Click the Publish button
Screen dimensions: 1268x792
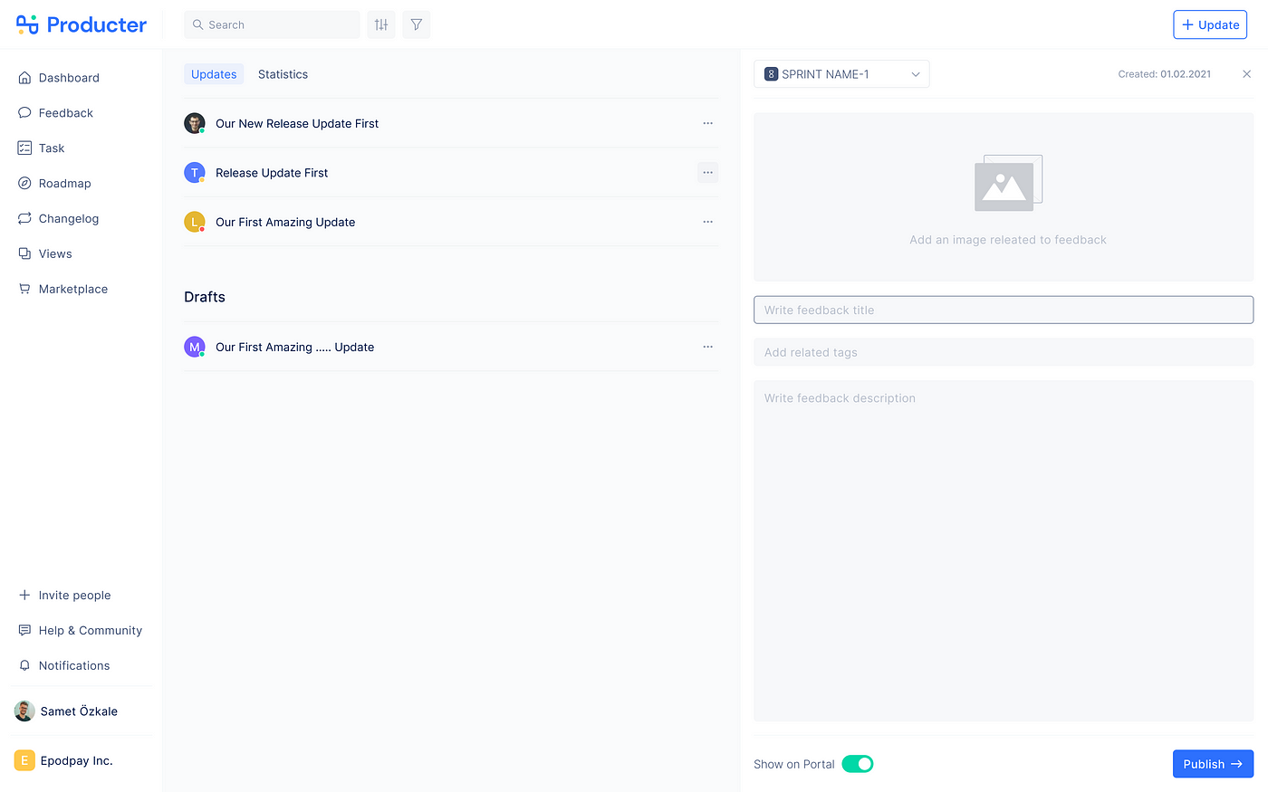1213,764
